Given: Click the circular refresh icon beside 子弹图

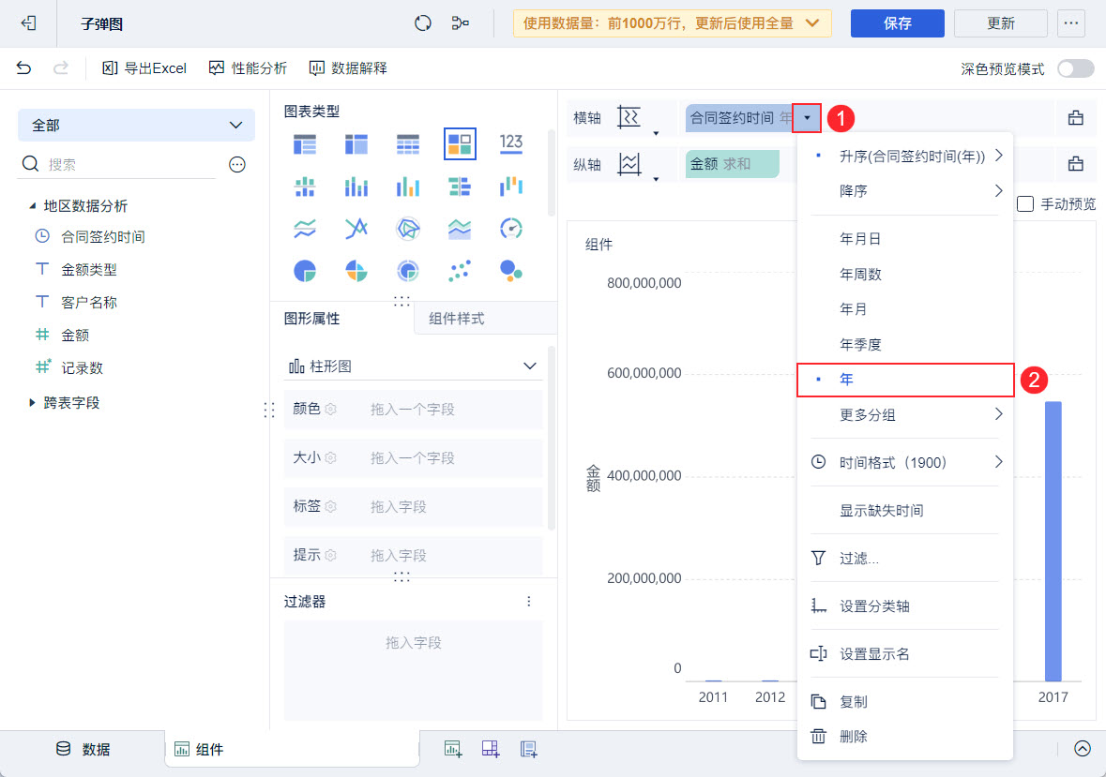Looking at the screenshot, I should point(422,23).
